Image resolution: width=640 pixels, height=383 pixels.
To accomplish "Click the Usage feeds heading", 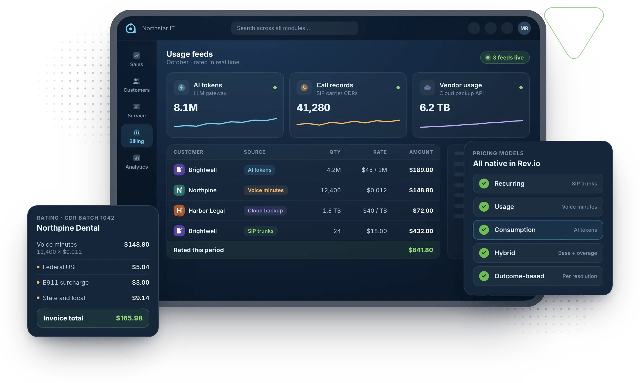I will [189, 54].
